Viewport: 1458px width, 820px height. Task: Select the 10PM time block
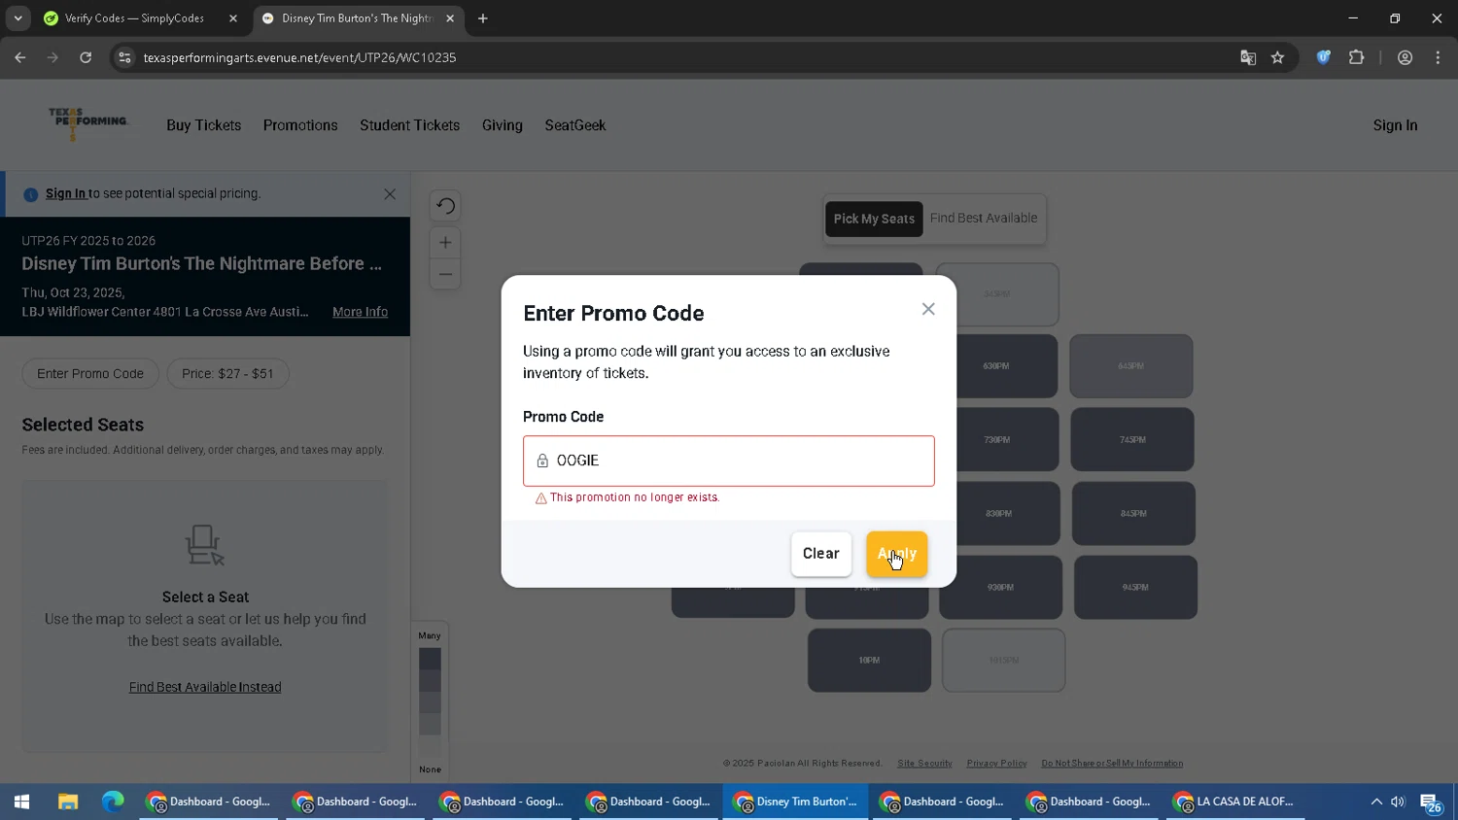869,661
